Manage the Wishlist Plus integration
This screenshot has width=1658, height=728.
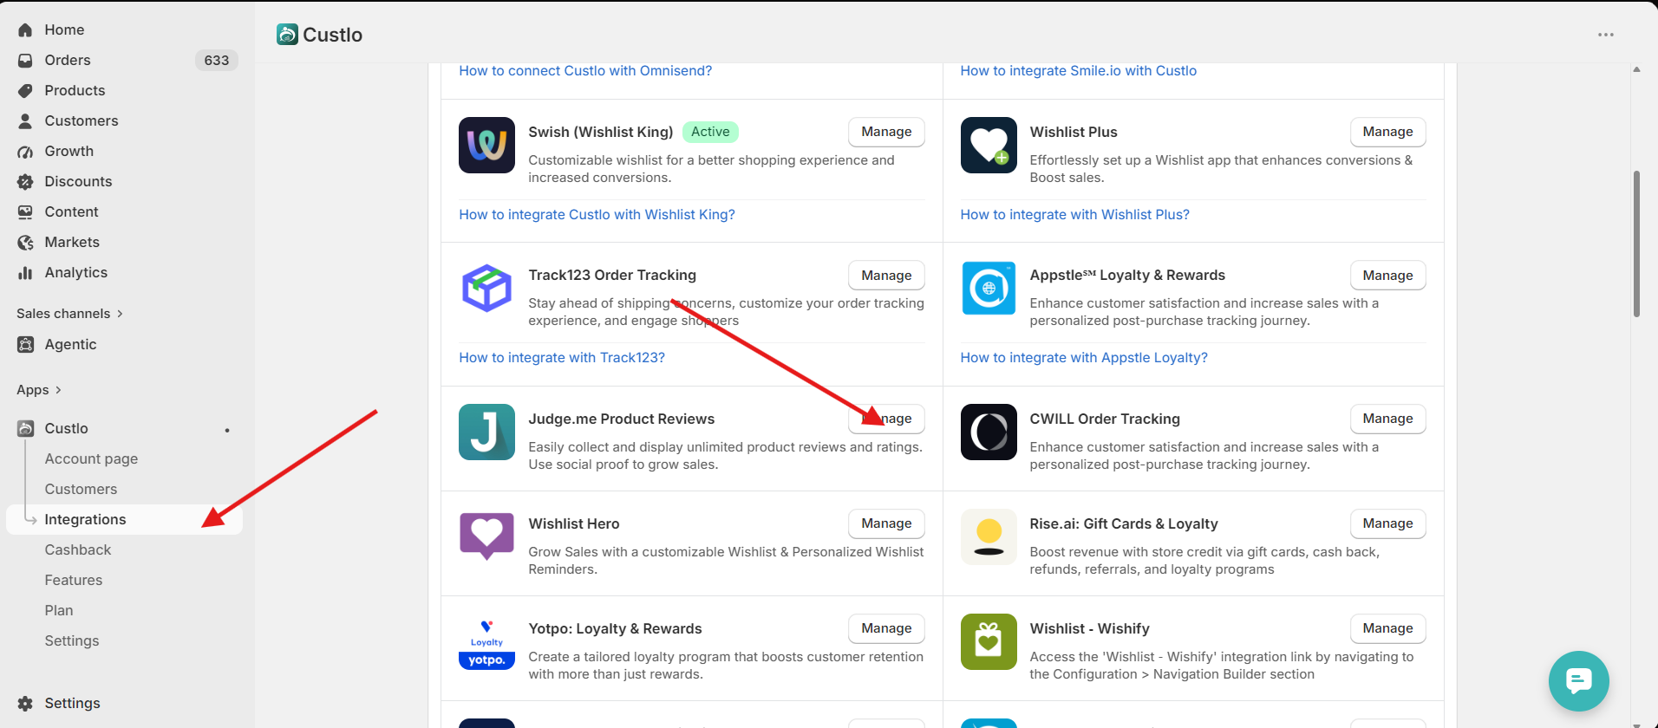[1387, 132]
